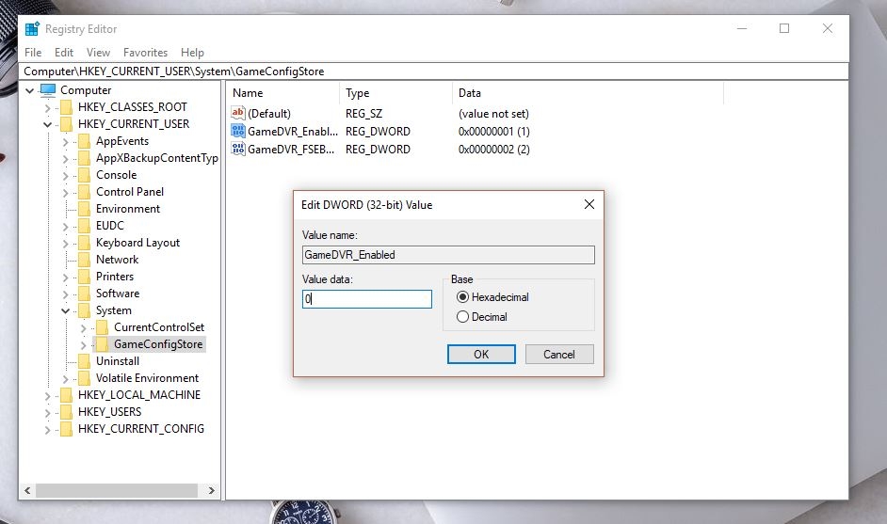Click the CurrentControlSet folder icon
Screen dimensions: 887x524
(103, 327)
